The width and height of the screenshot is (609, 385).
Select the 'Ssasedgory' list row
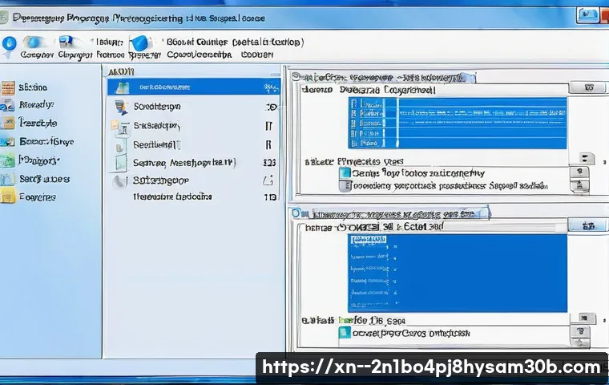click(x=193, y=126)
